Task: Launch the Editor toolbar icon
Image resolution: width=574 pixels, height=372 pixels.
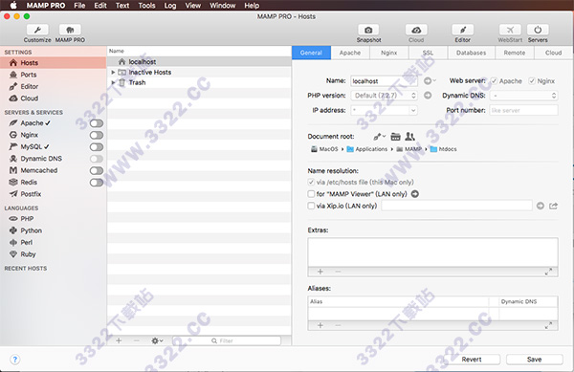Action: coord(463,30)
